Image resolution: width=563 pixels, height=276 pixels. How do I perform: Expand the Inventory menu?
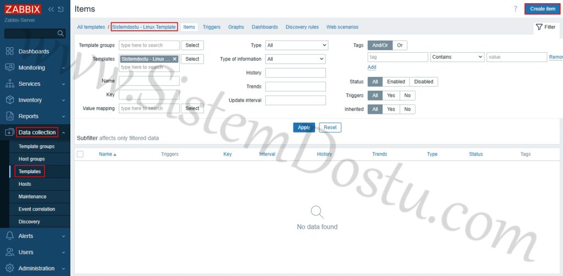click(63, 100)
